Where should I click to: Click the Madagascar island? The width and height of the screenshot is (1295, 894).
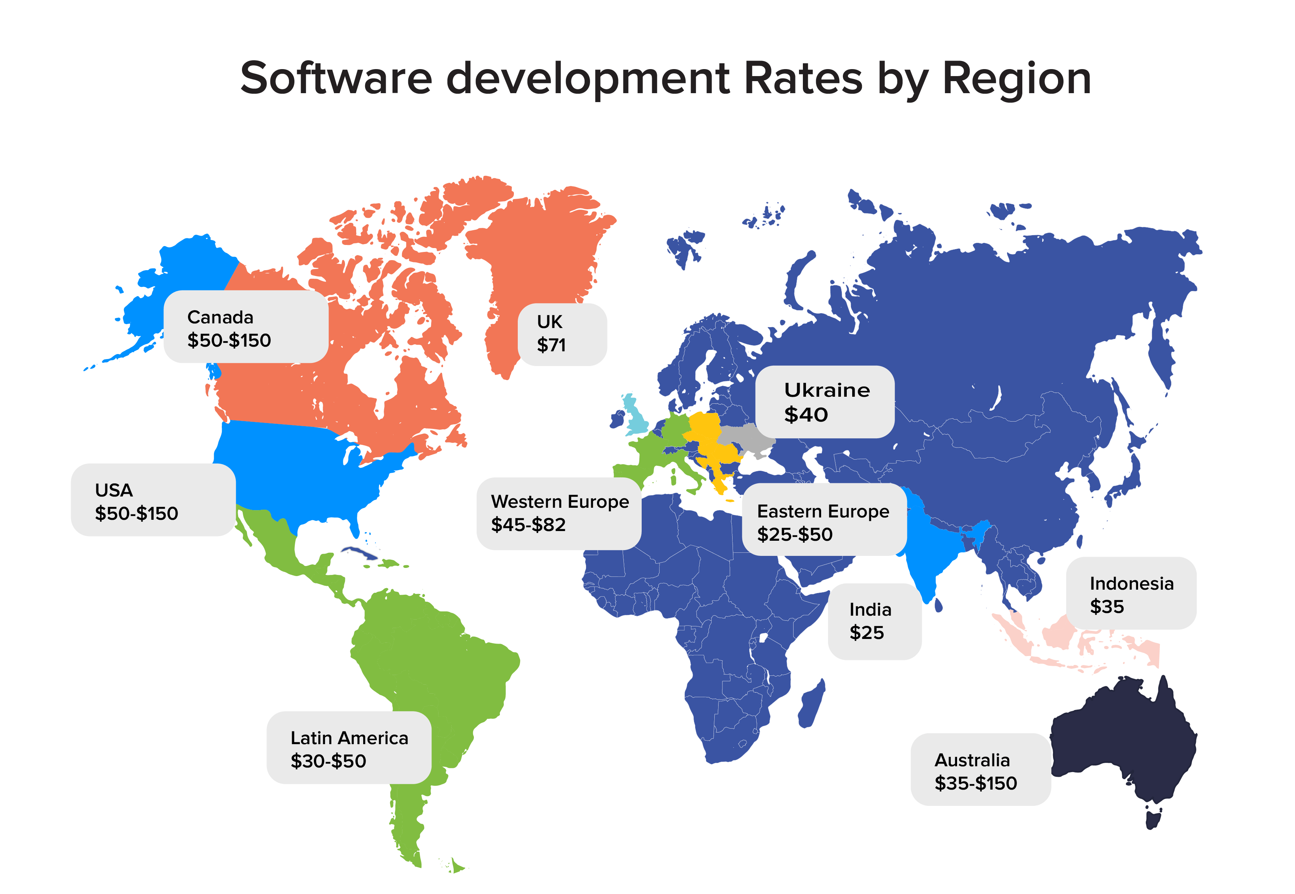click(x=811, y=704)
